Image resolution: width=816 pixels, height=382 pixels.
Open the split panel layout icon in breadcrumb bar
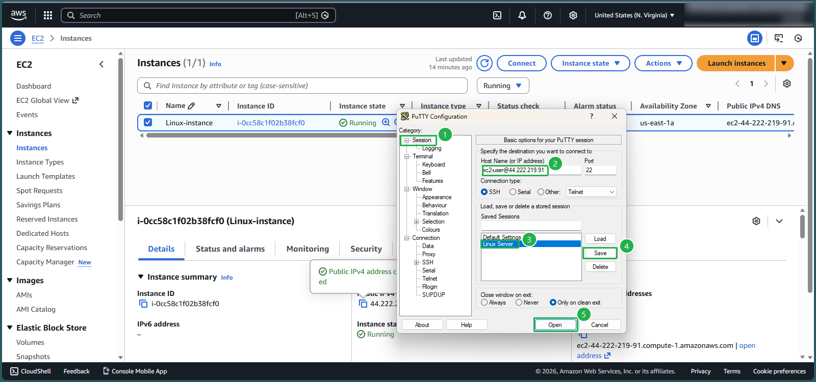click(x=755, y=38)
